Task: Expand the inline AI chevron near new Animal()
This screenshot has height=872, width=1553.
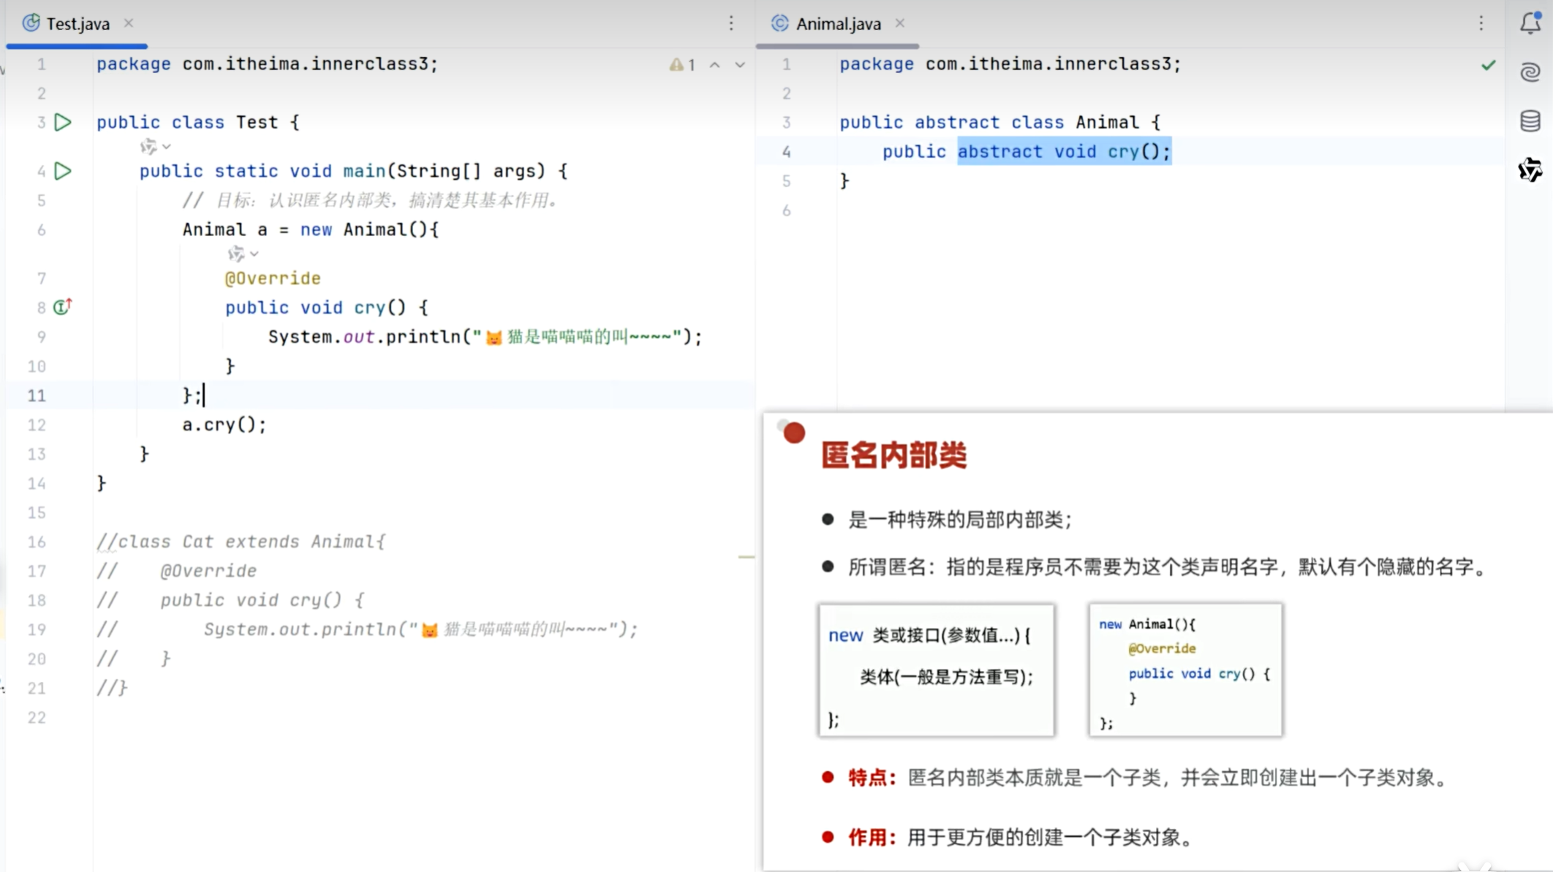Action: [254, 254]
